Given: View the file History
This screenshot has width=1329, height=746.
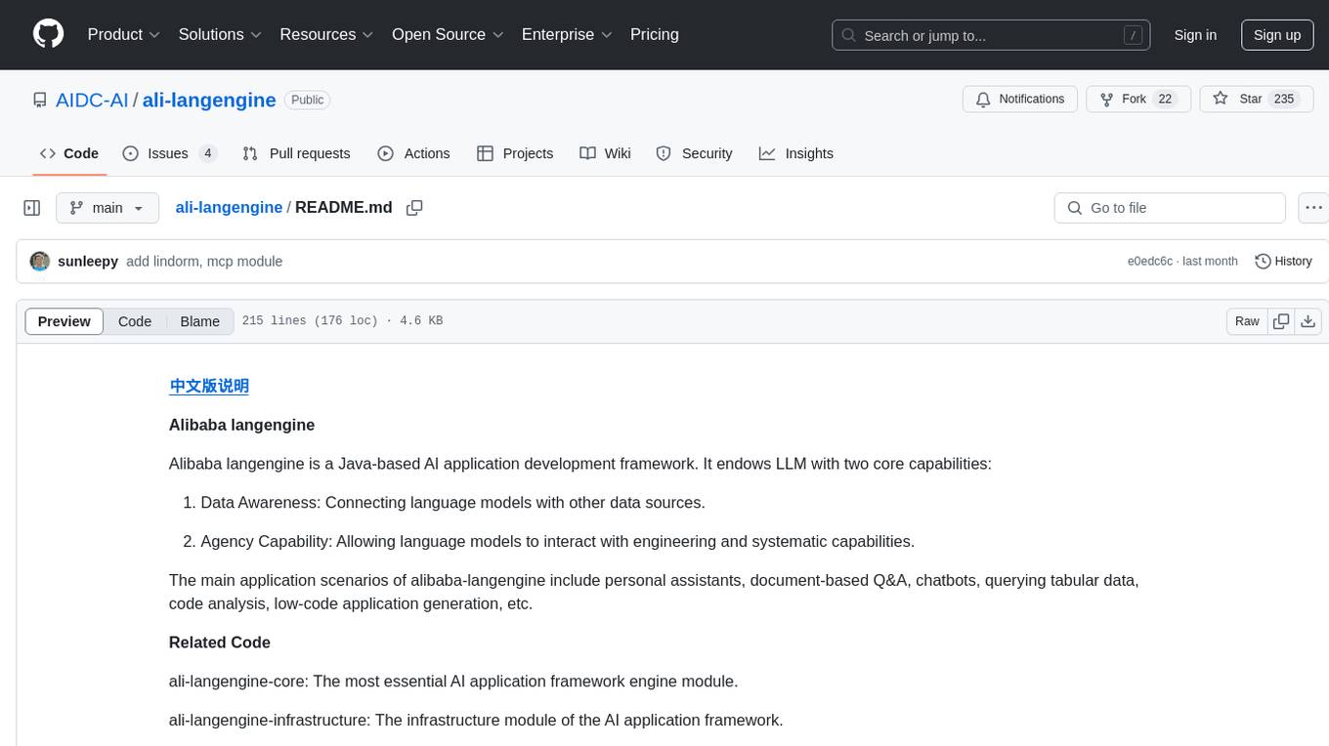Looking at the screenshot, I should (1283, 262).
